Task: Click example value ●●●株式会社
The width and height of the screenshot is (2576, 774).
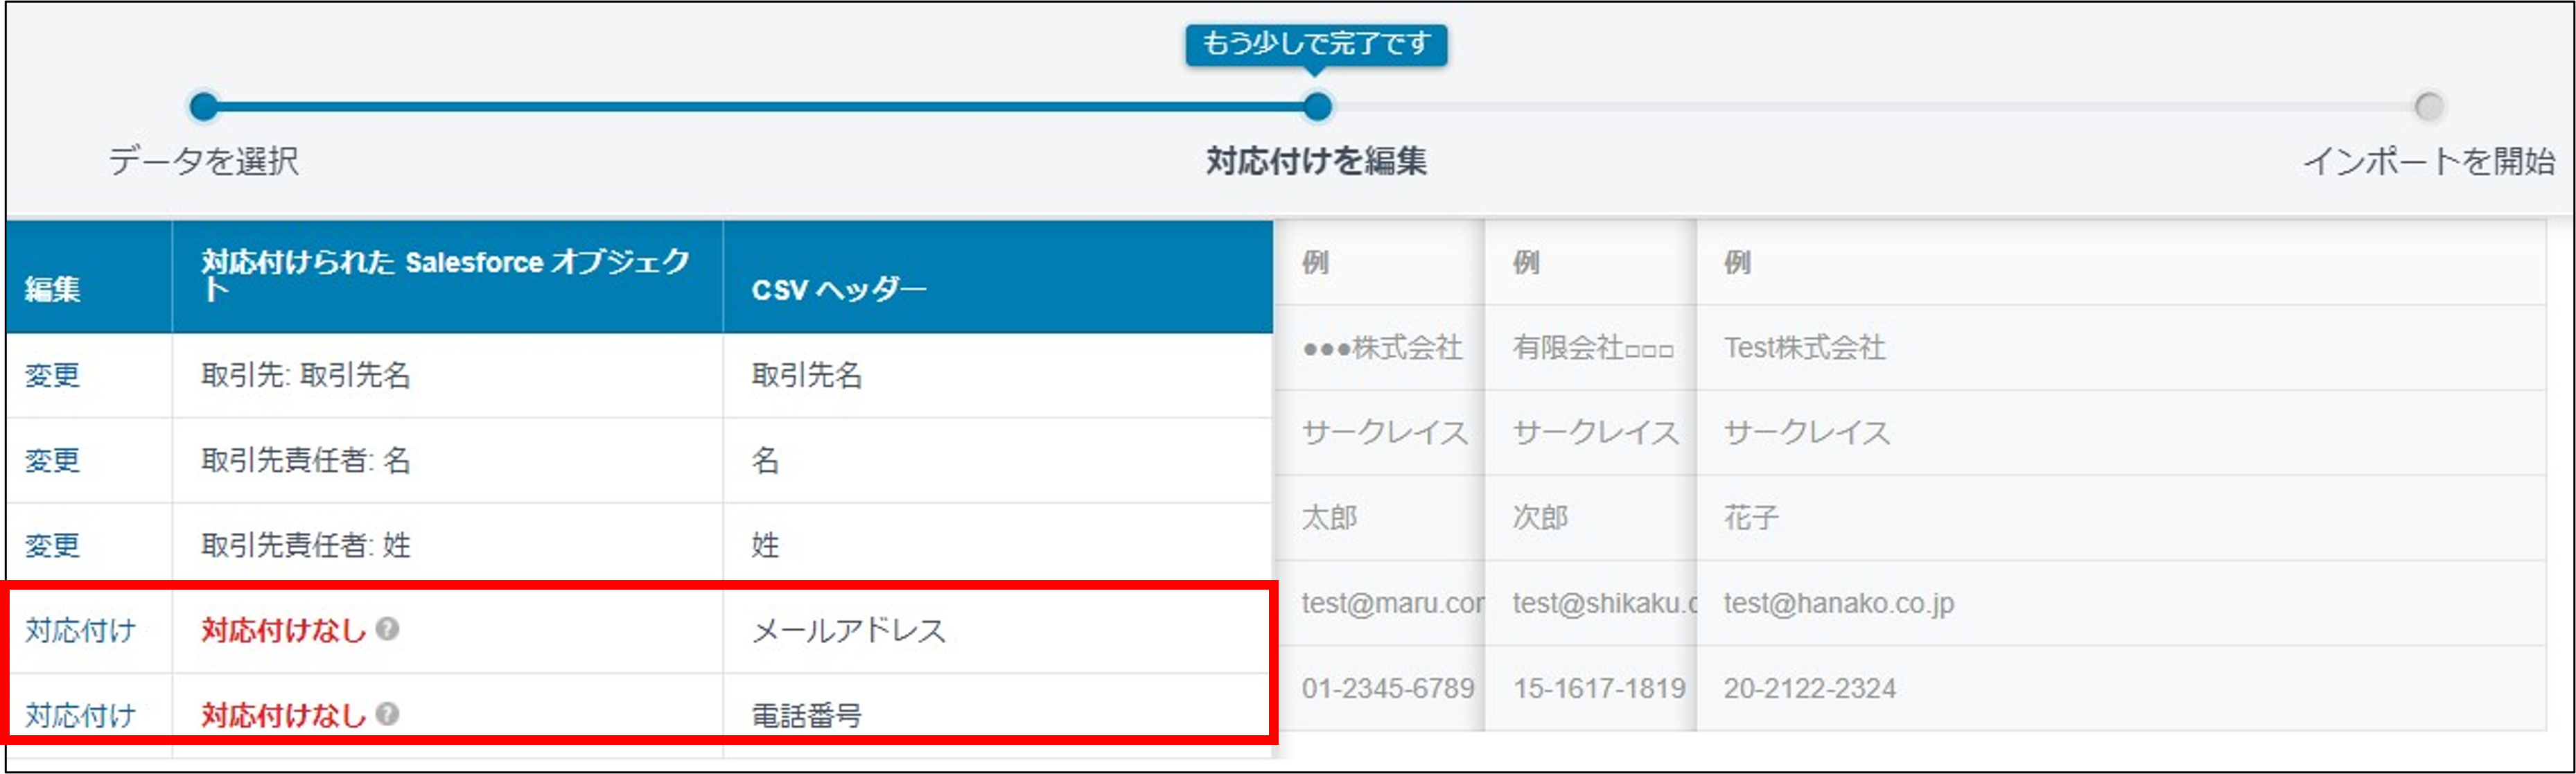Action: point(1382,348)
